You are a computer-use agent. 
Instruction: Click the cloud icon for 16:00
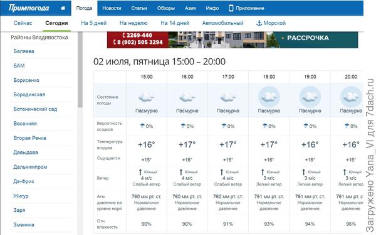187,97
